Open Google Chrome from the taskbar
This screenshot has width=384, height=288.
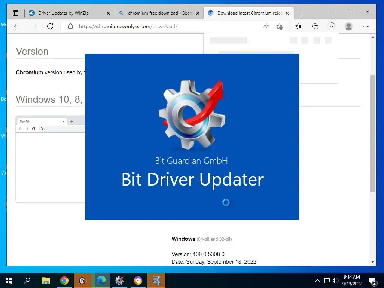pyautogui.click(x=64, y=280)
